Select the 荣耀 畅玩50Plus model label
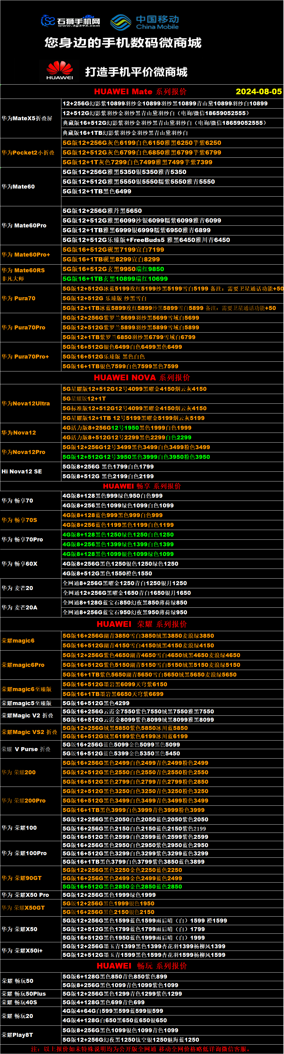 coord(24,993)
